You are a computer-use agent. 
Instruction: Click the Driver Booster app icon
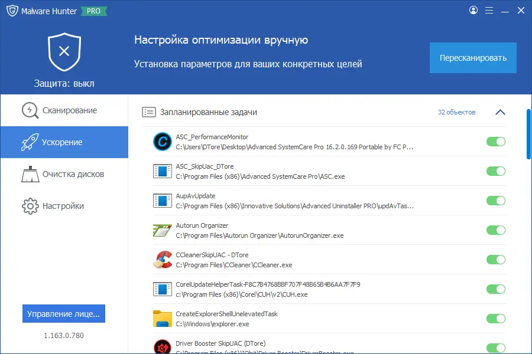pyautogui.click(x=162, y=346)
